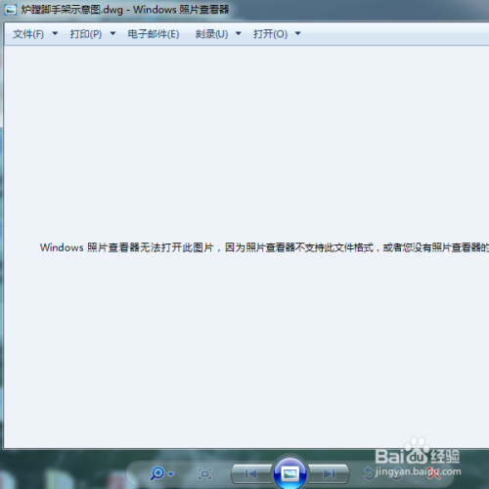This screenshot has height=489, width=489.
Task: Start the slideshow with center button
Action: coord(289,472)
